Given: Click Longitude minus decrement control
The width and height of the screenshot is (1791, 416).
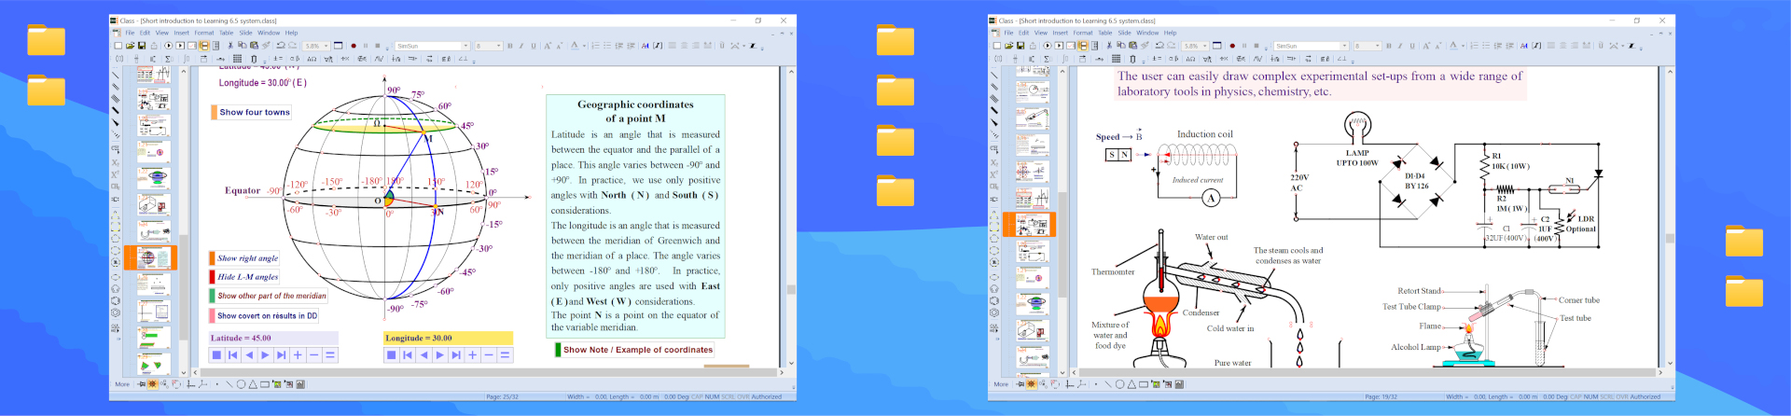Looking at the screenshot, I should (x=488, y=354).
